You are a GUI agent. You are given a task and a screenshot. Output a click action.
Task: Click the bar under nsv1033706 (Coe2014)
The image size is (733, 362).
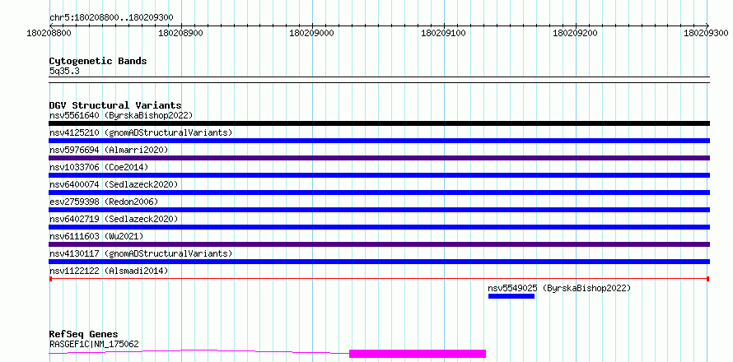pos(379,175)
